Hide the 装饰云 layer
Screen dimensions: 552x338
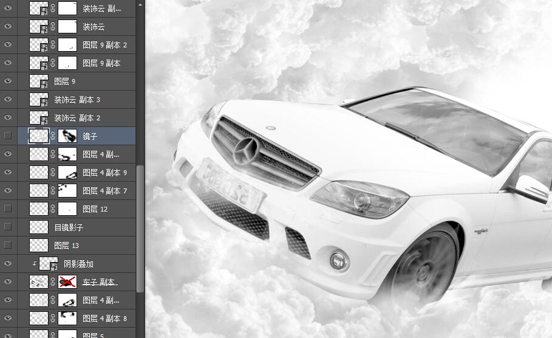[8, 26]
